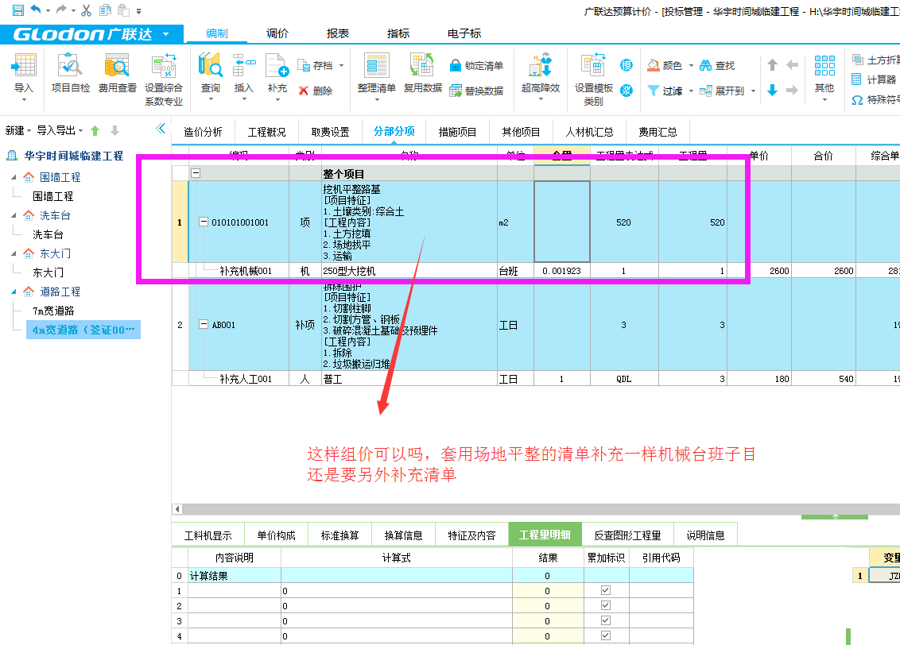Collapse item 010101001001 expander

point(204,222)
